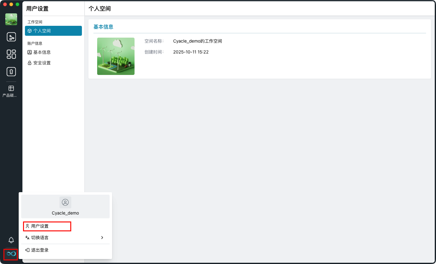This screenshot has width=436, height=264.
Task: Click the Cyacle_demo avatar icon in popup
Action: pyautogui.click(x=65, y=202)
